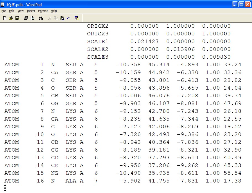
Task: Open the File menu
Action: click(4, 11)
